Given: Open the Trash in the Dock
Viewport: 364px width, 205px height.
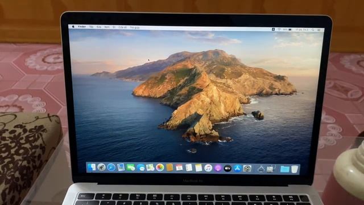Looking at the screenshot, I should point(295,169).
